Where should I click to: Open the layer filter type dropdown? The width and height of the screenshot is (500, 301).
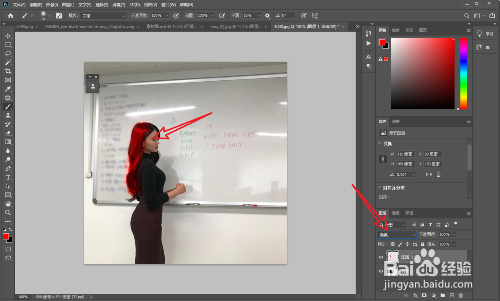(x=392, y=225)
